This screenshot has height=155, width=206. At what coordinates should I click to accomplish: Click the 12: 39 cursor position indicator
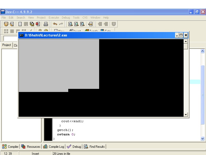coord(8,153)
